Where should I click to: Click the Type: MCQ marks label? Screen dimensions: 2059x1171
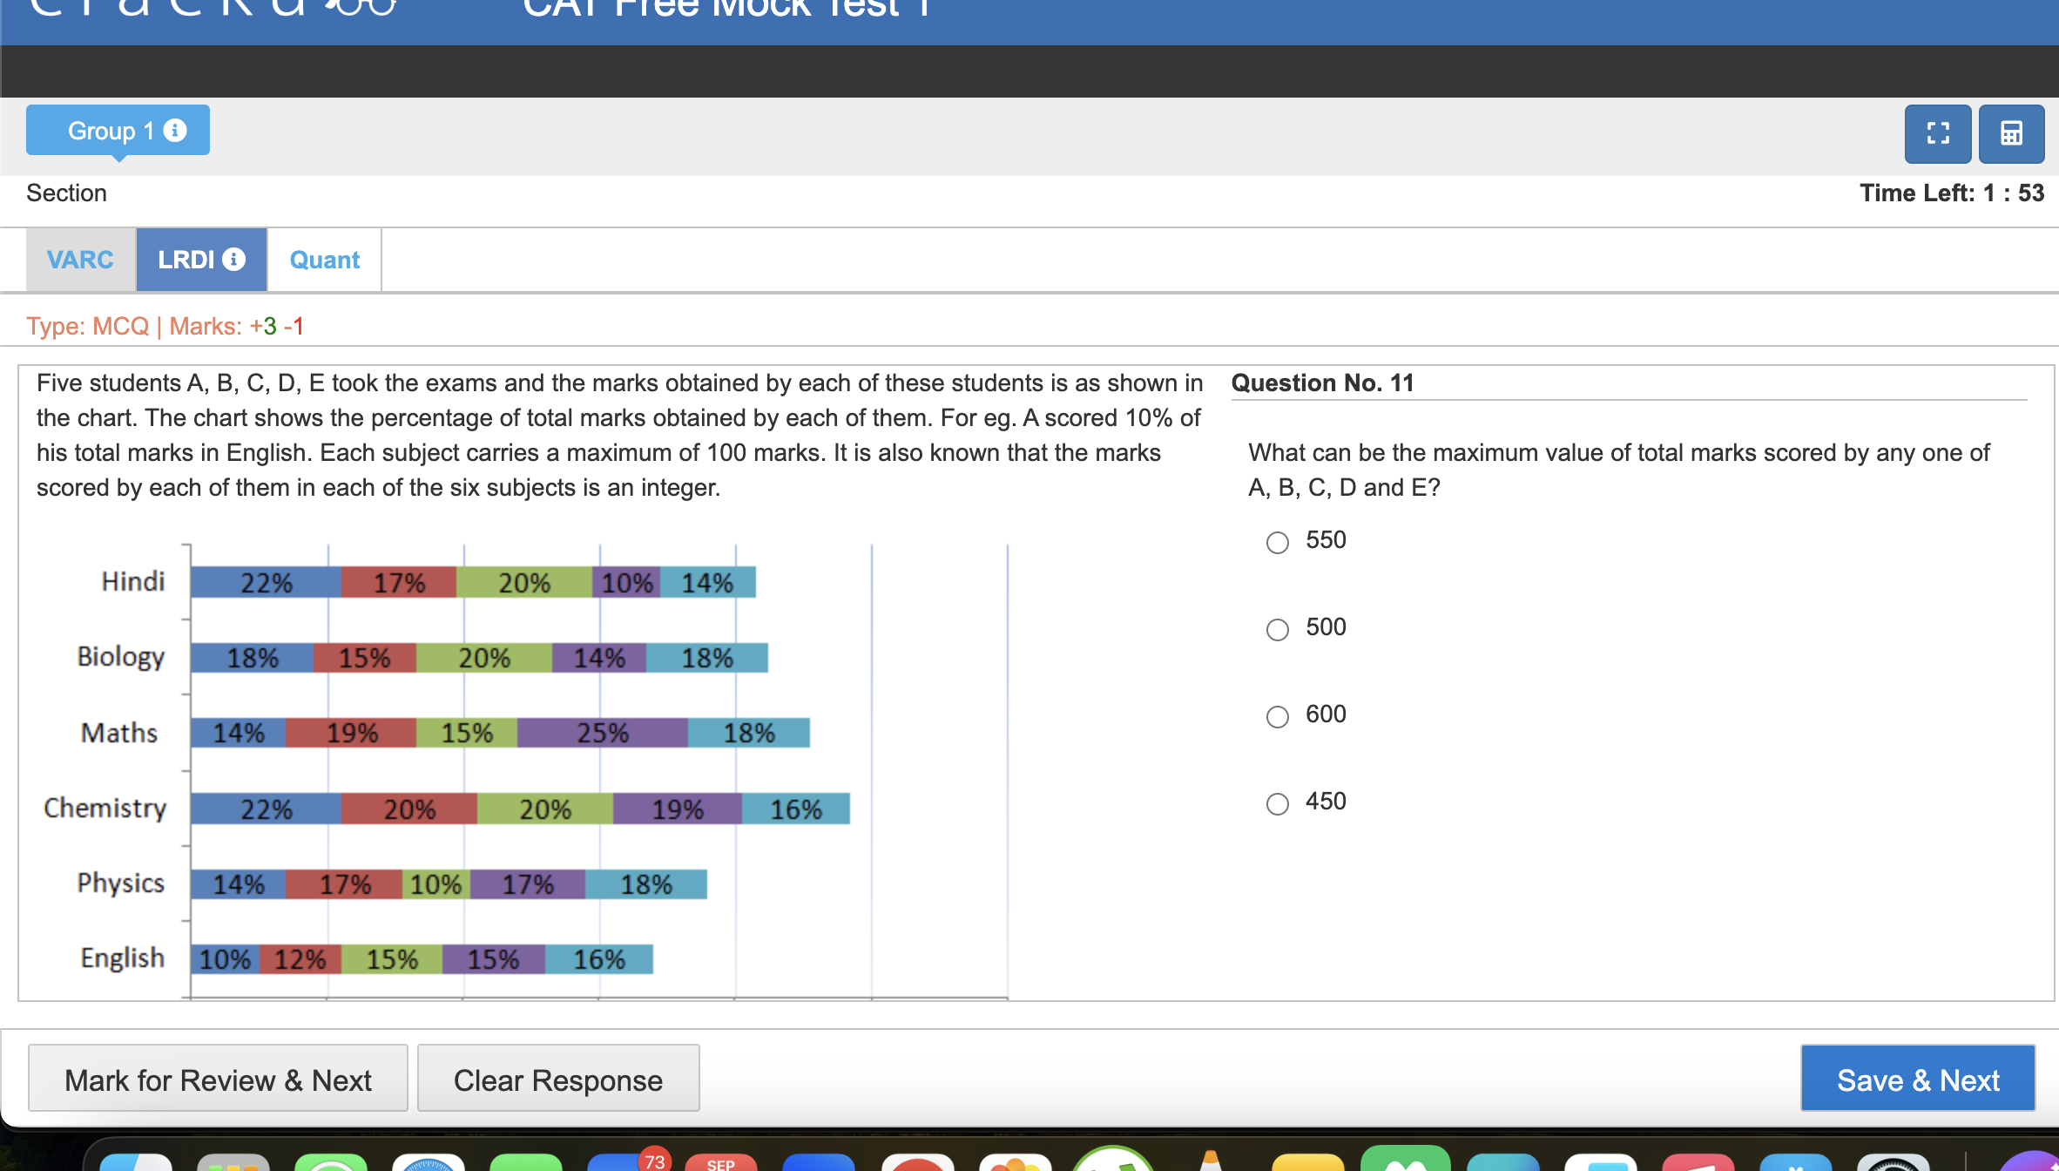point(165,326)
